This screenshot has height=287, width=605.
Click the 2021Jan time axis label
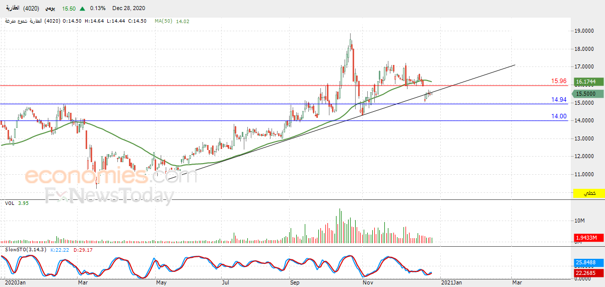coord(450,283)
